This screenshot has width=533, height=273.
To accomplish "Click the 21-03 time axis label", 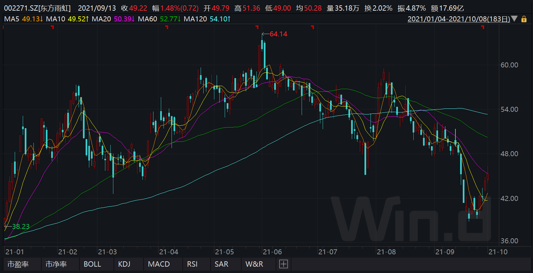I will point(107,252).
